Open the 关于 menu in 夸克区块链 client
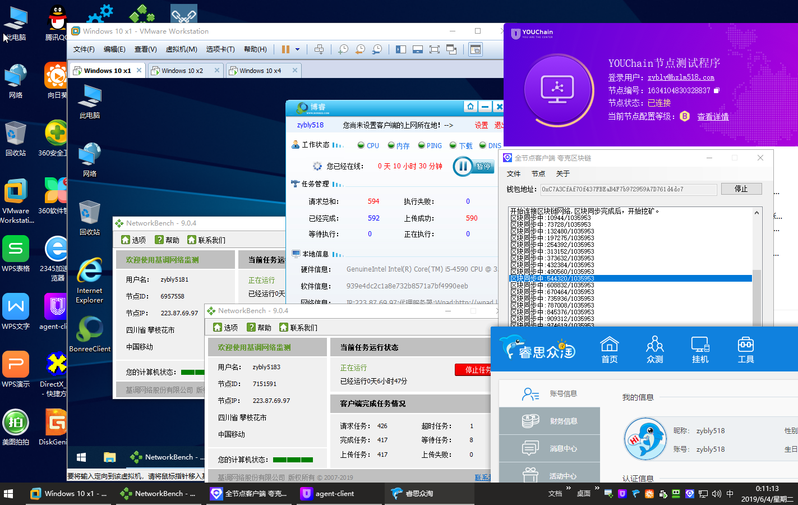798x505 pixels. pyautogui.click(x=562, y=174)
